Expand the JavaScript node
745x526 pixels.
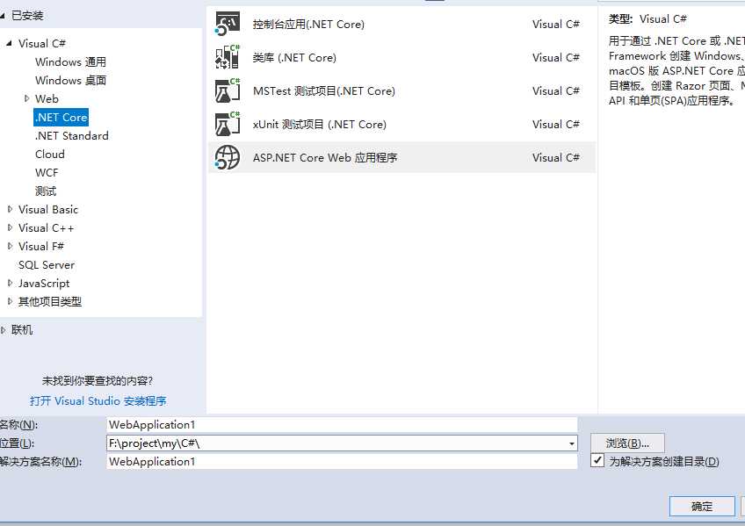[x=10, y=283]
